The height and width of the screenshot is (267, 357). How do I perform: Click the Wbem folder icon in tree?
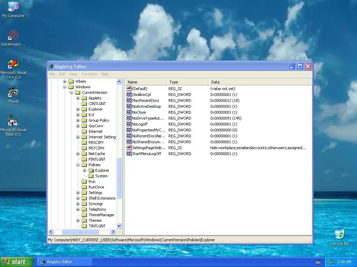coord(71,81)
